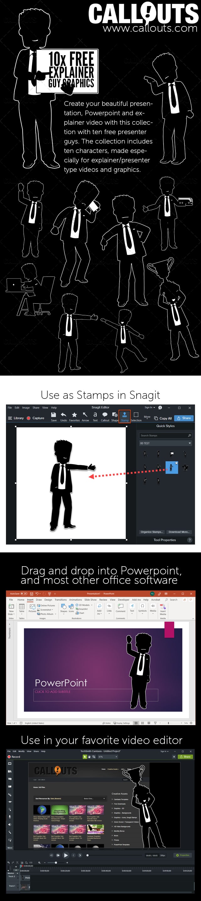Click the Camtasia voice narration microphone icon

click(x=10, y=816)
